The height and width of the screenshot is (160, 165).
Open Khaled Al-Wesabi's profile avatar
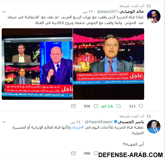pyautogui.click(x=154, y=16)
